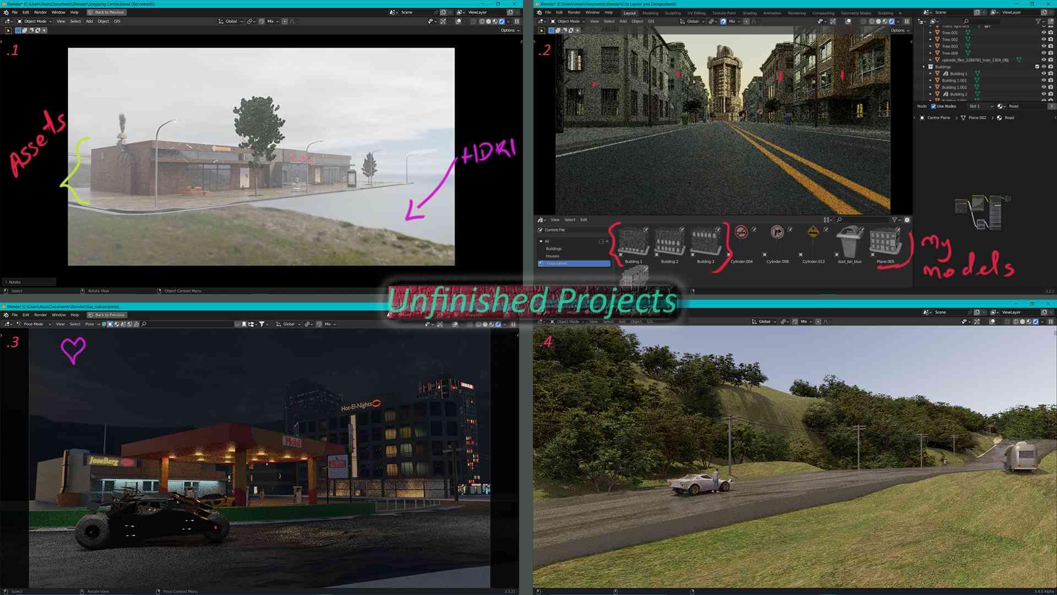The image size is (1057, 595).
Task: Open the GIS menu in the viewport header
Action: pyautogui.click(x=651, y=21)
